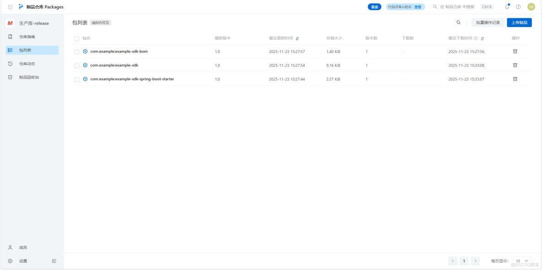This screenshot has height=270, width=542.
Task: Open the user avatar menu
Action: (x=531, y=7)
